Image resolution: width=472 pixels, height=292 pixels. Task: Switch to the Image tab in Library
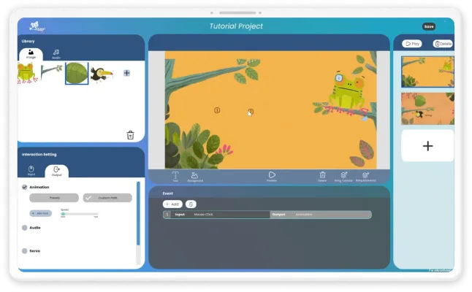pos(31,54)
